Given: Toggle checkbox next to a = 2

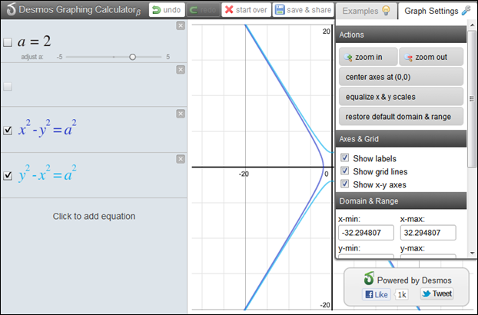Looking at the screenshot, I should pos(8,42).
